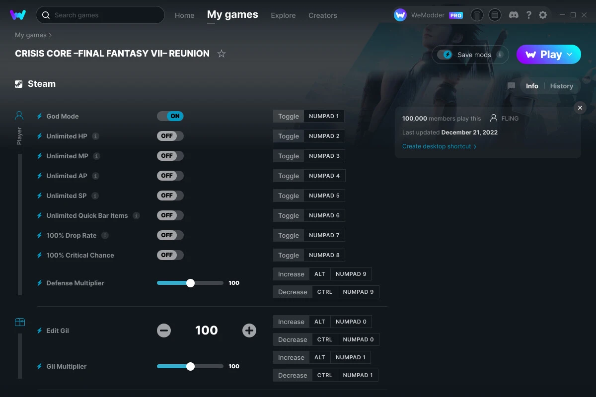Click the Edit Gil value 100

(207, 331)
